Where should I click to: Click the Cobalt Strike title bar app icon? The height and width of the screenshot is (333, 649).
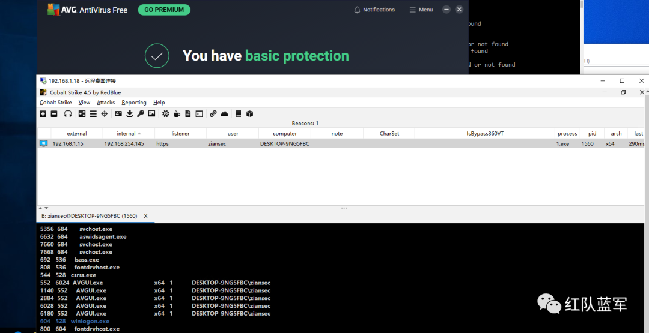tap(43, 92)
